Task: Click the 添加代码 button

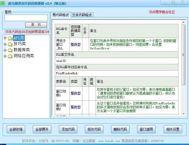Action: (x=68, y=129)
